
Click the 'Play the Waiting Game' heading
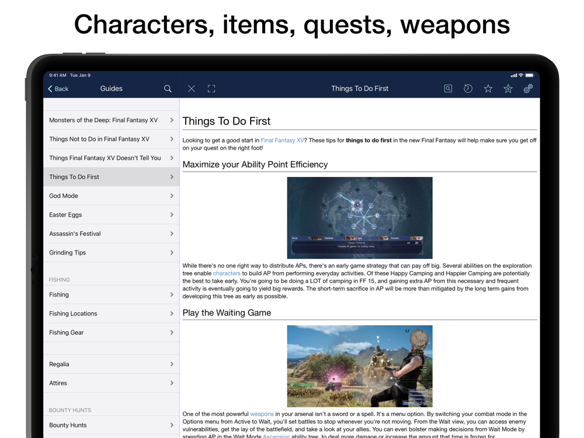[x=227, y=313]
